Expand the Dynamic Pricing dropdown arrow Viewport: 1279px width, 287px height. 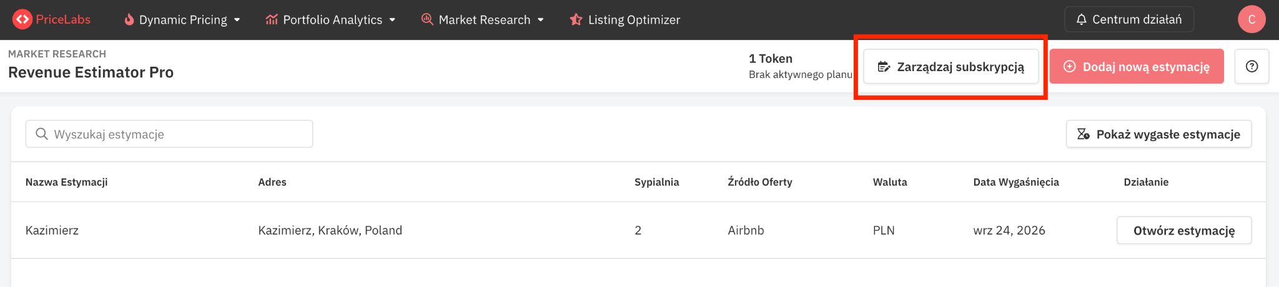(237, 20)
